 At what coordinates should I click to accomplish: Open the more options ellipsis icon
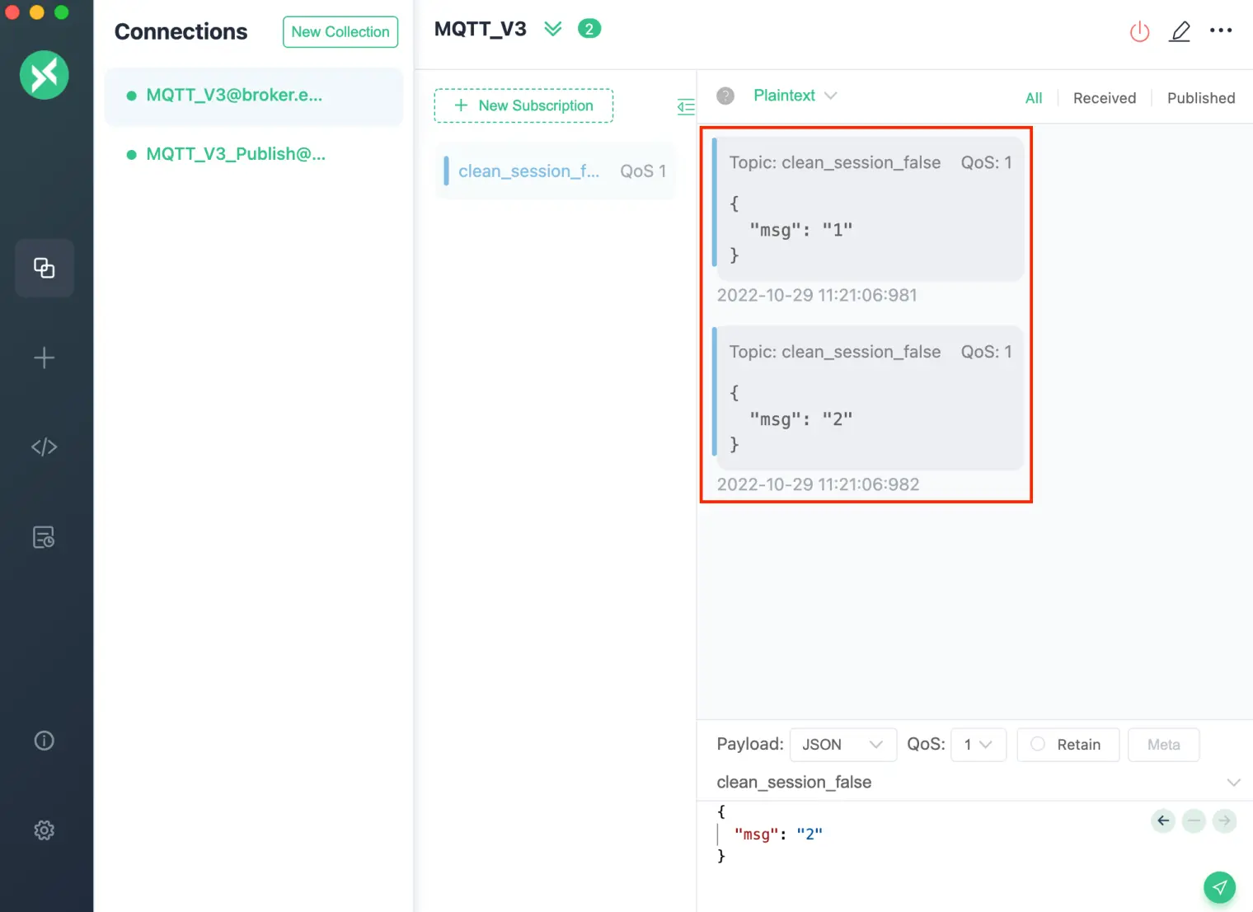point(1221,31)
